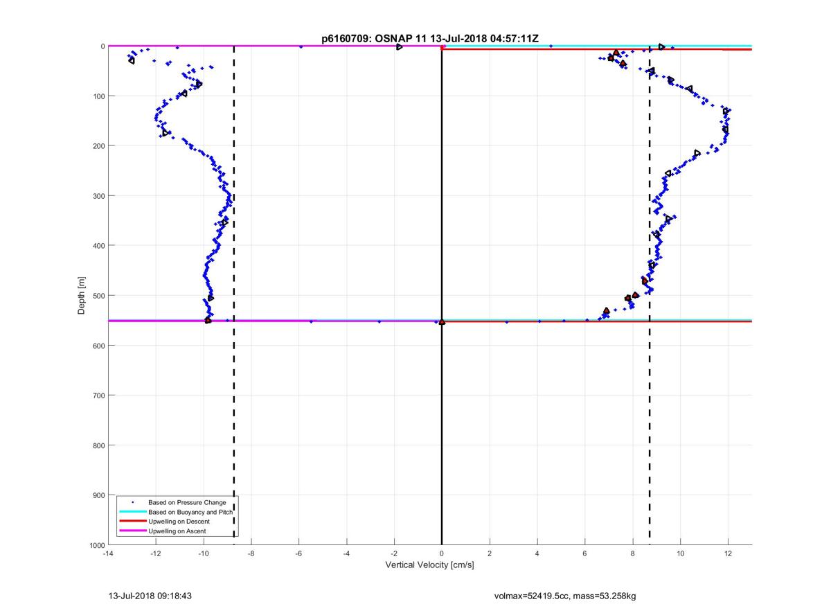Viewport: 831px width, 613px height.
Task: Click the '8' tick on the velocity axis
Action: click(633, 553)
